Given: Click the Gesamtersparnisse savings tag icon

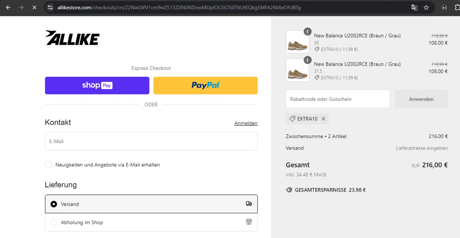Looking at the screenshot, I should click(x=289, y=190).
